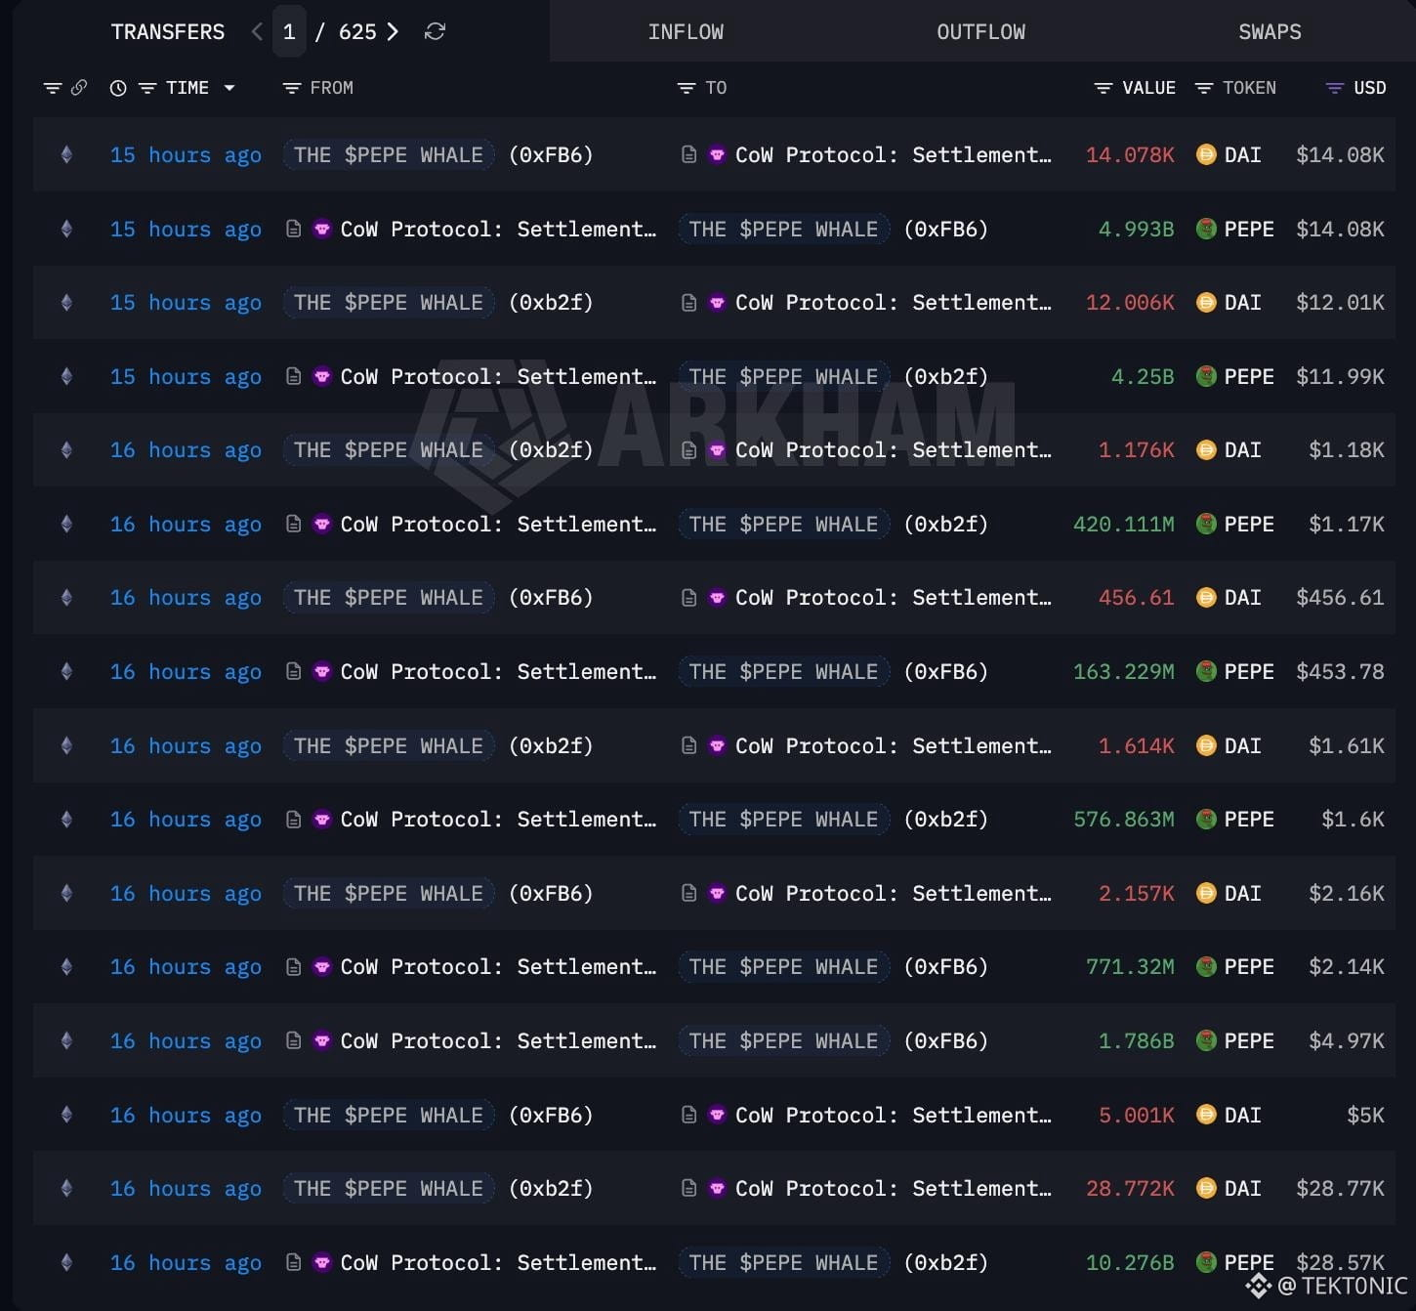Open THE $PEPE WHALE recipient in the 4.993B PEPE row
This screenshot has height=1311, width=1416.
point(784,229)
